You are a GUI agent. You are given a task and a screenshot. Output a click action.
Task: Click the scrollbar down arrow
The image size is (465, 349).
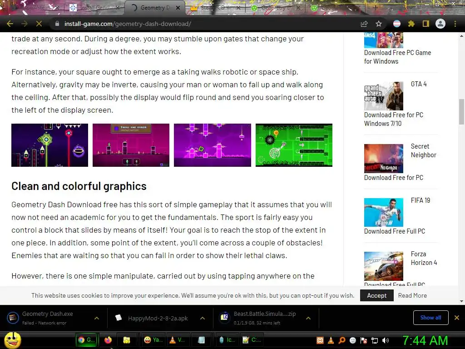pos(461,301)
